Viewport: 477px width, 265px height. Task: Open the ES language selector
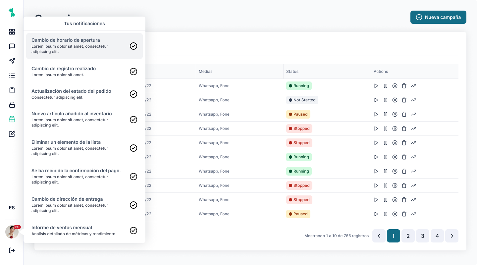point(12,208)
